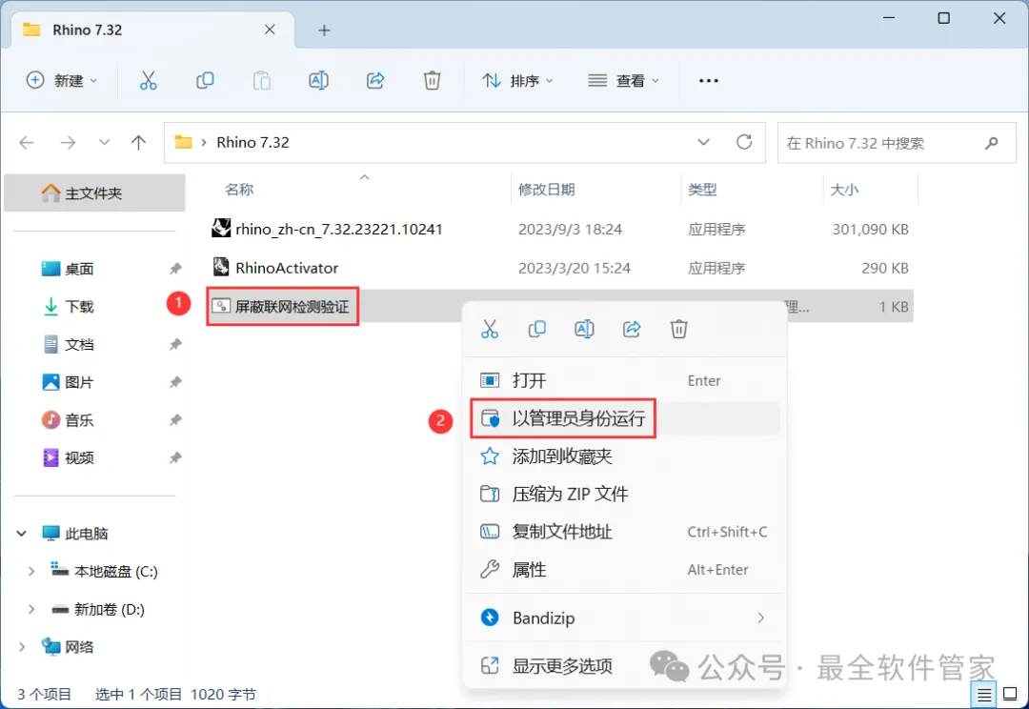Sort by 修改日期 column header
Screen dimensions: 1029x709
pos(546,190)
